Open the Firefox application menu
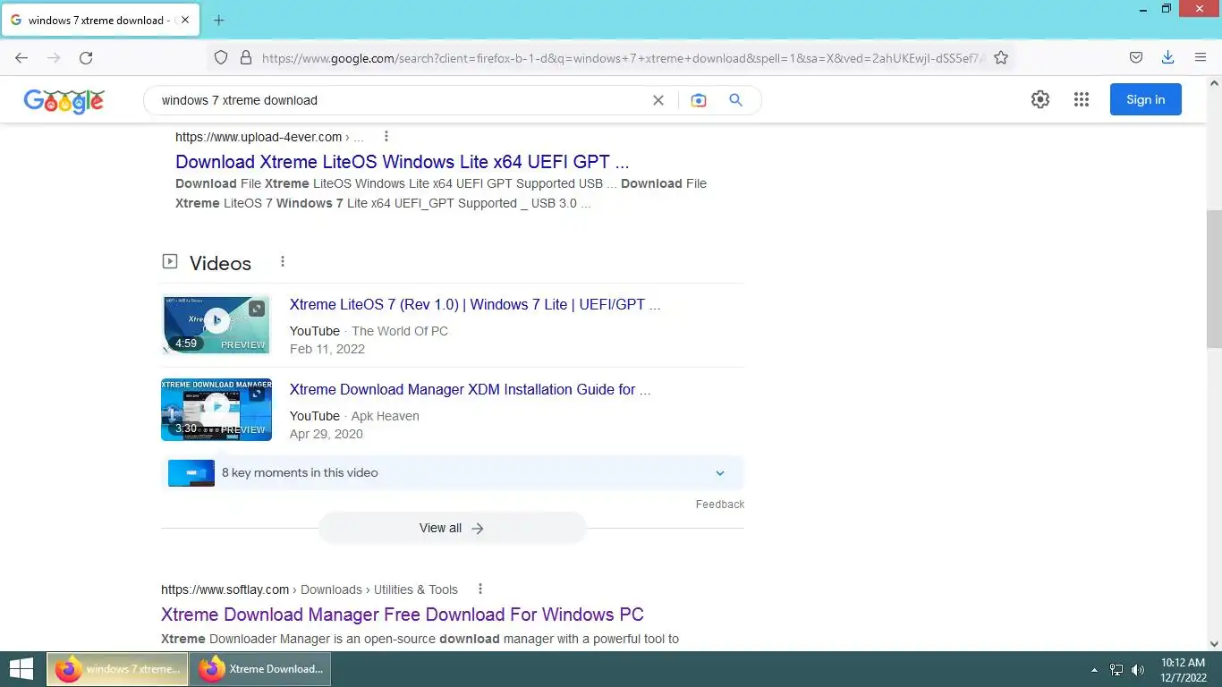The height and width of the screenshot is (687, 1222). (1201, 58)
